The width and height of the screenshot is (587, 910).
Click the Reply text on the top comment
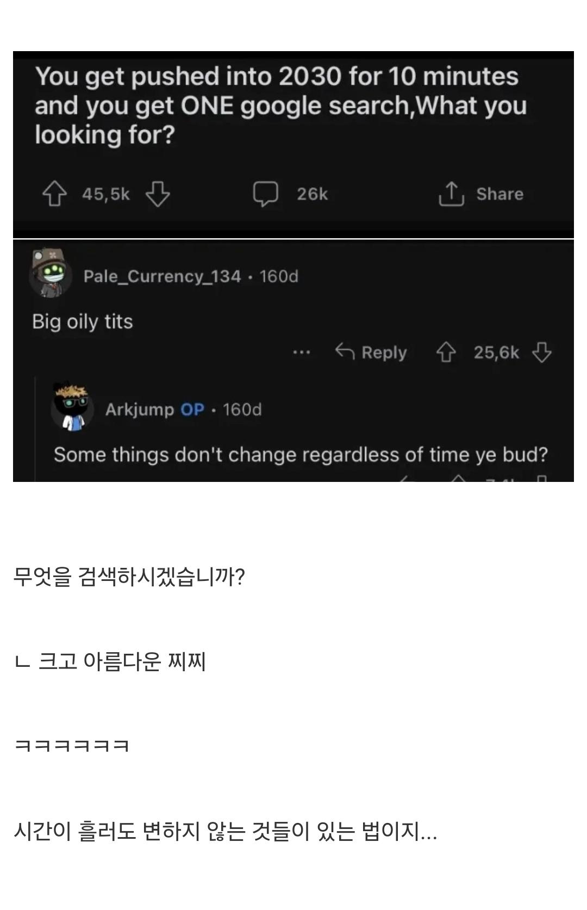coord(384,352)
